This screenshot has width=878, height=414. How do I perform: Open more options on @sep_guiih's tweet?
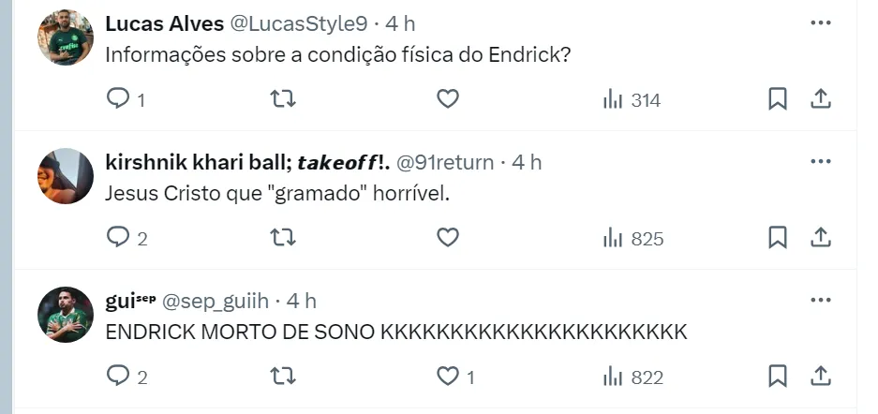[x=820, y=300]
